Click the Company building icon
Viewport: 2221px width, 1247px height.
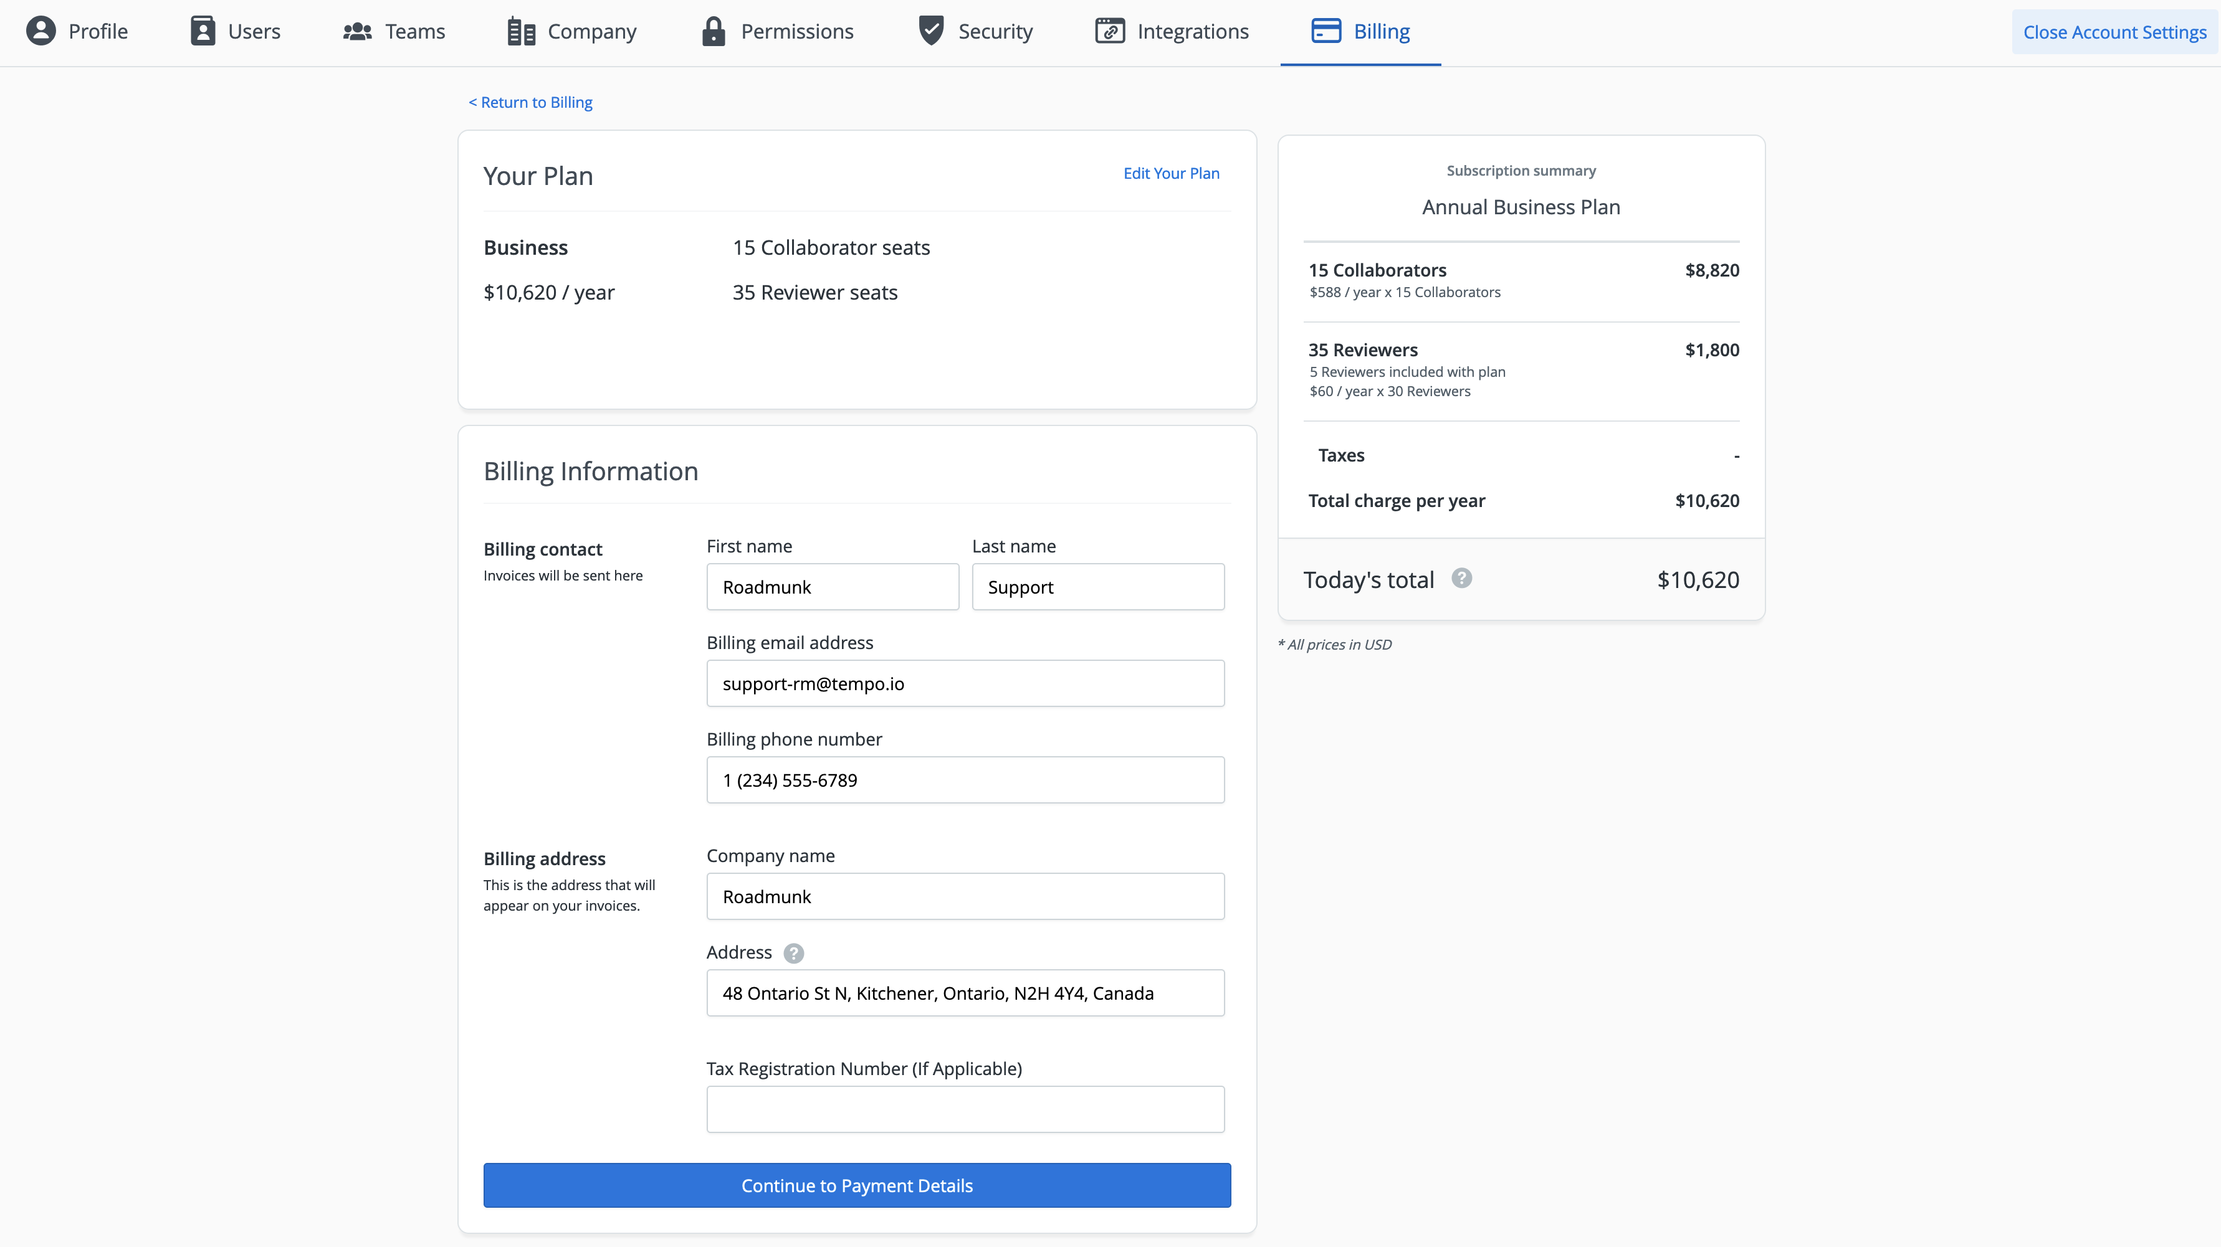point(521,32)
